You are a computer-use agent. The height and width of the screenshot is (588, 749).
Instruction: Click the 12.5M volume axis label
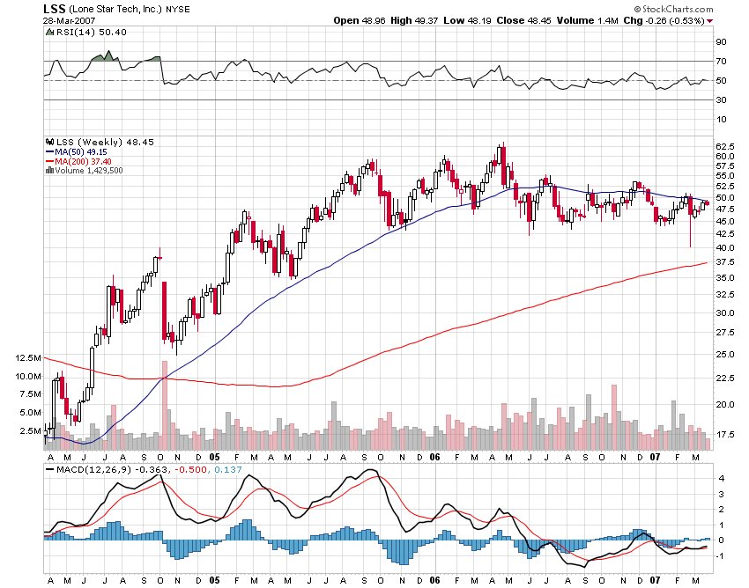click(28, 358)
